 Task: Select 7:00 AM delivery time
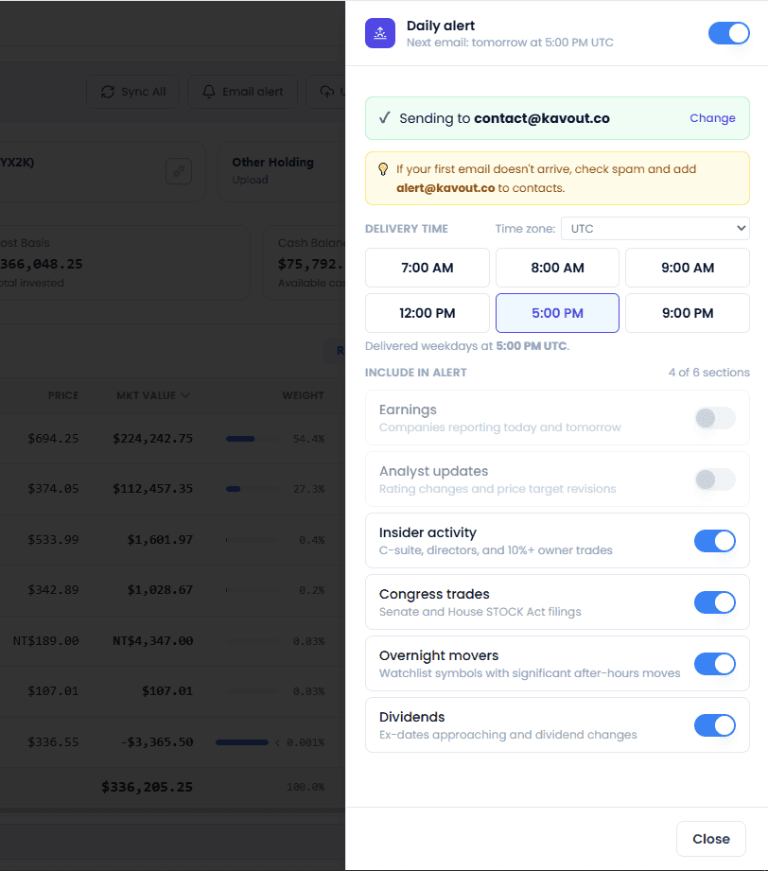point(428,268)
